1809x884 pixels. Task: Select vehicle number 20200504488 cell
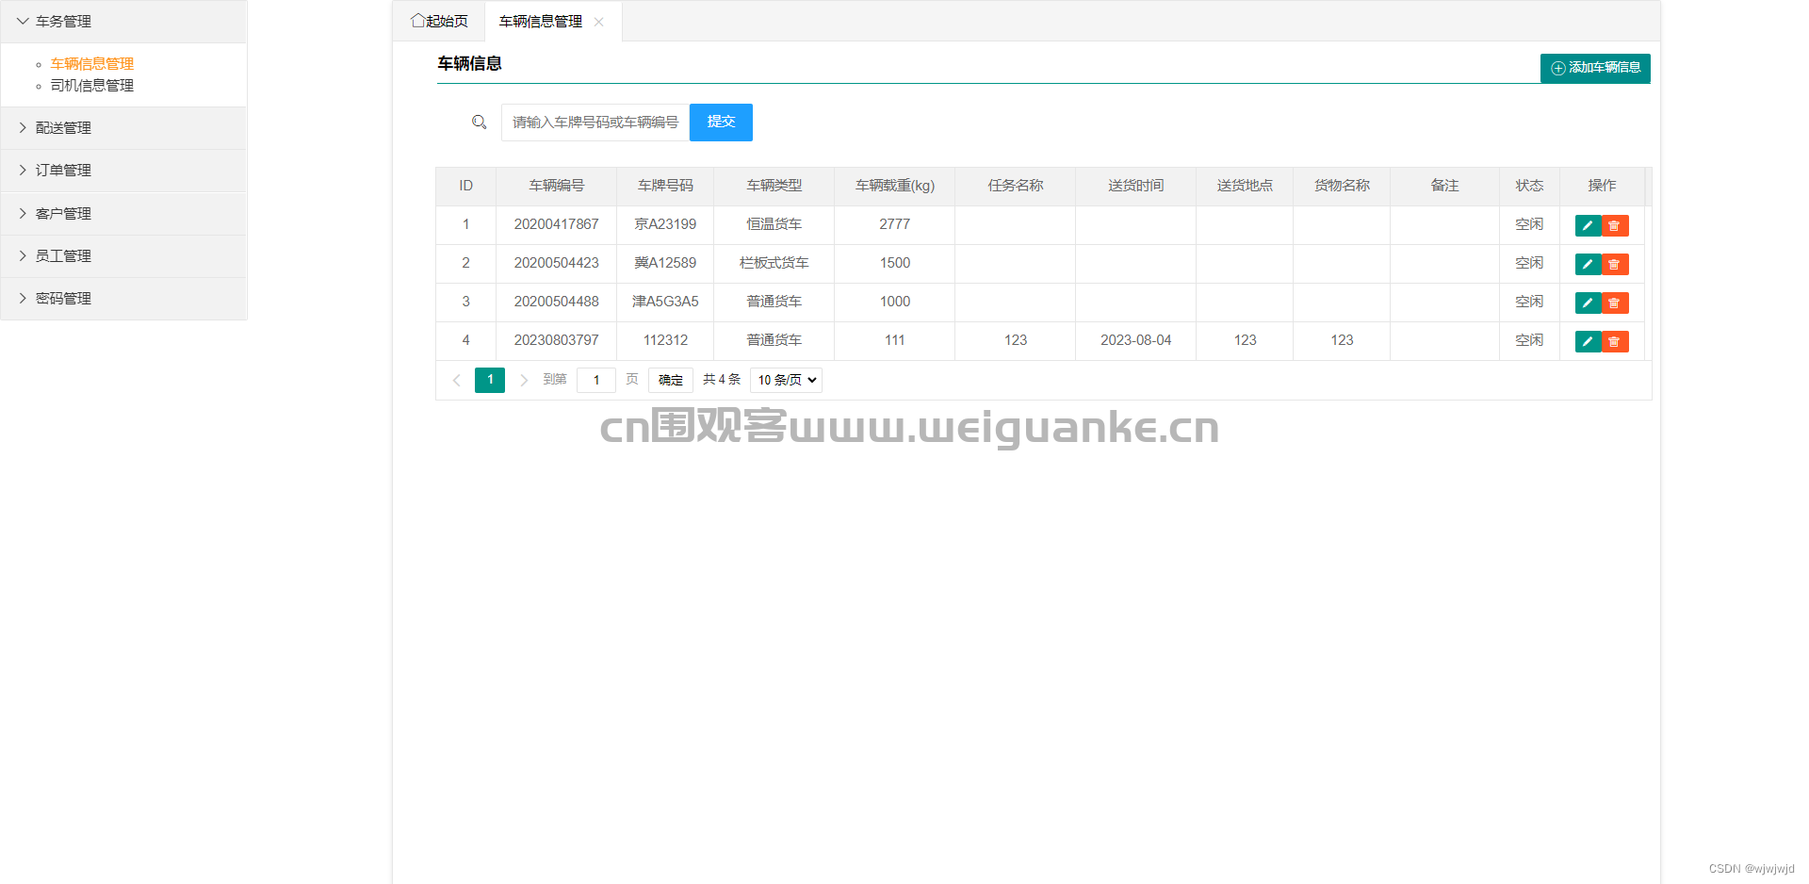pyautogui.click(x=557, y=302)
